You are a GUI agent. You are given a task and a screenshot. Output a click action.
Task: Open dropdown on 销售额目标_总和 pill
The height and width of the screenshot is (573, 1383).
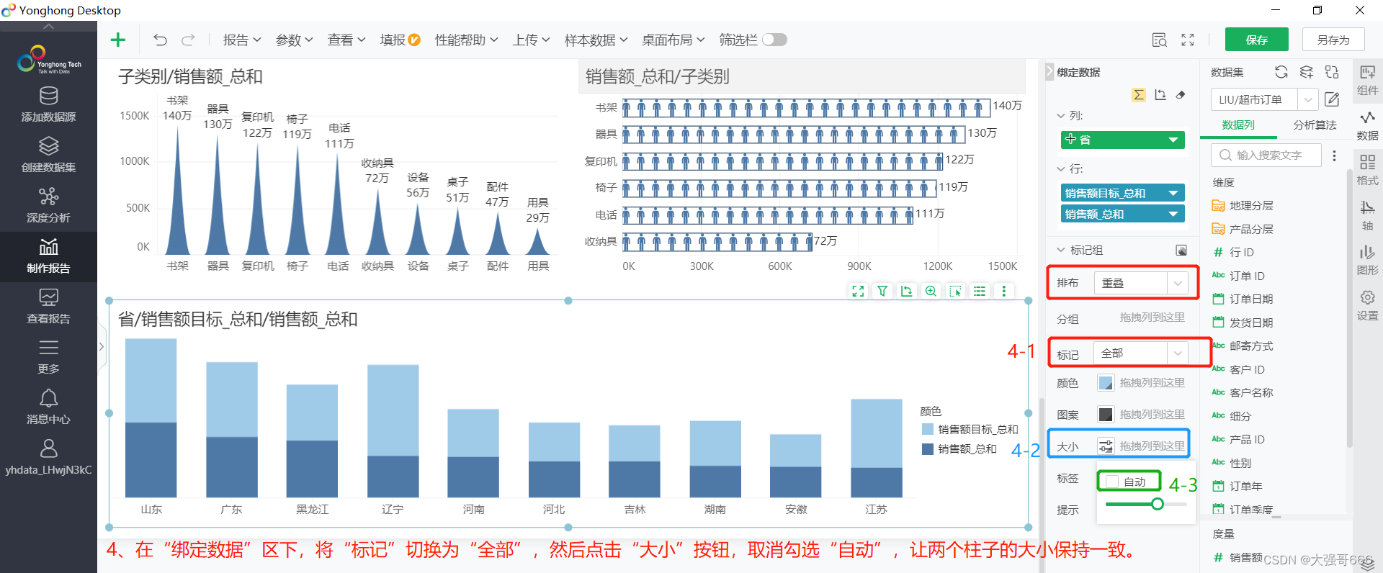click(x=1173, y=193)
